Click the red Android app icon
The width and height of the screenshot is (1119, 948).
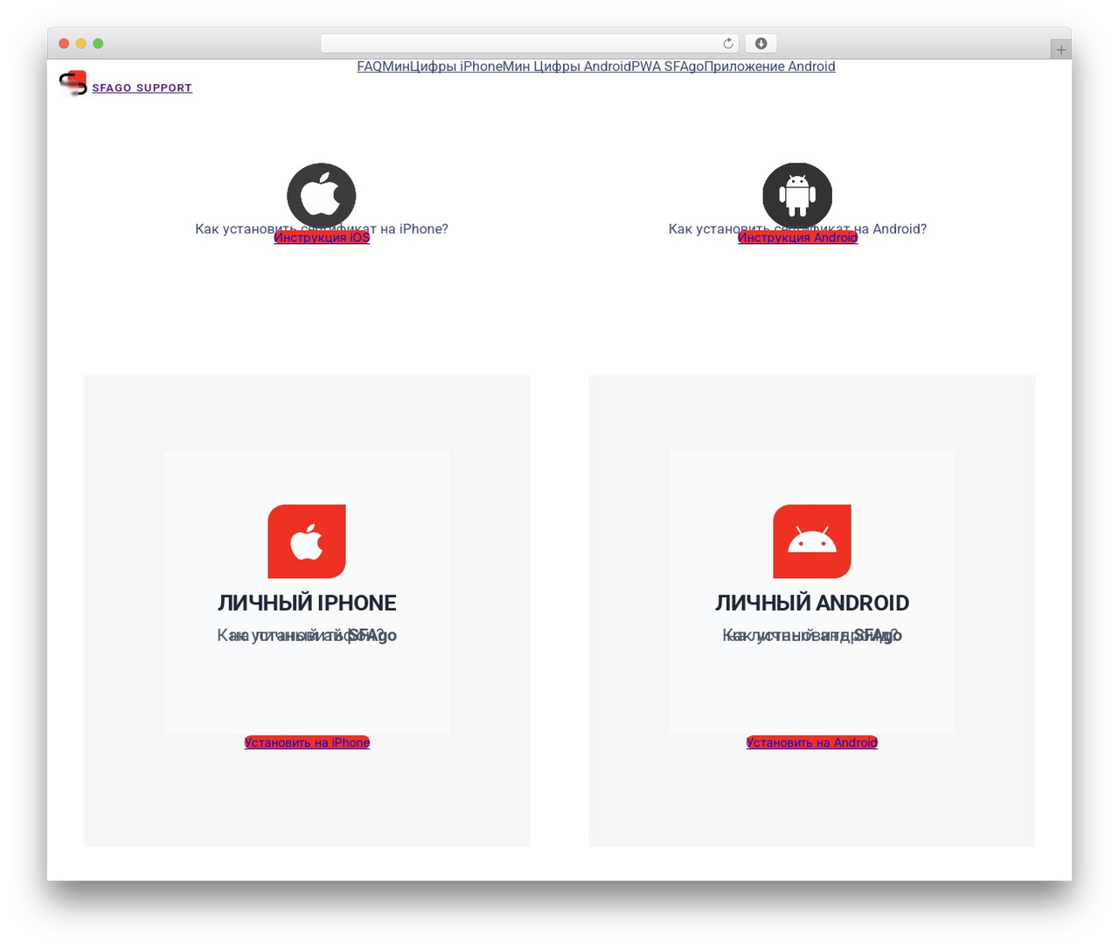pos(812,541)
